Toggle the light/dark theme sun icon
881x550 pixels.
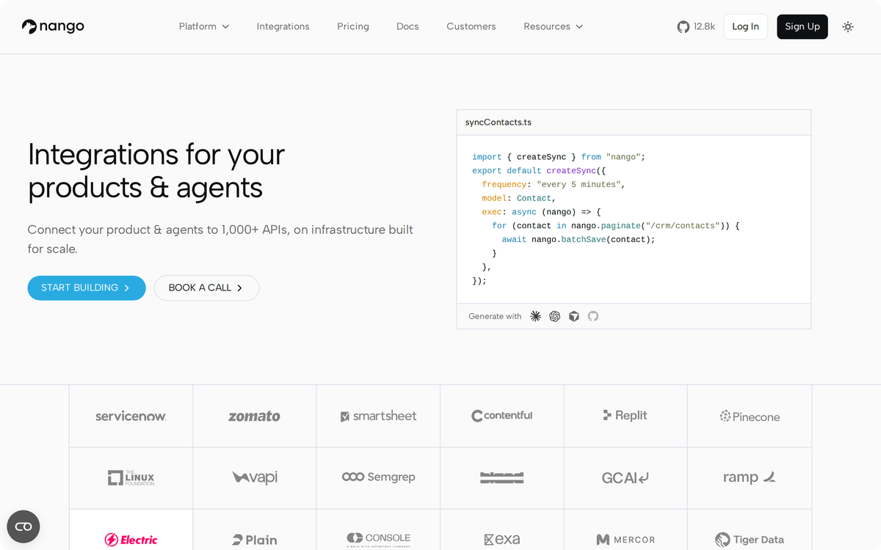coord(848,26)
